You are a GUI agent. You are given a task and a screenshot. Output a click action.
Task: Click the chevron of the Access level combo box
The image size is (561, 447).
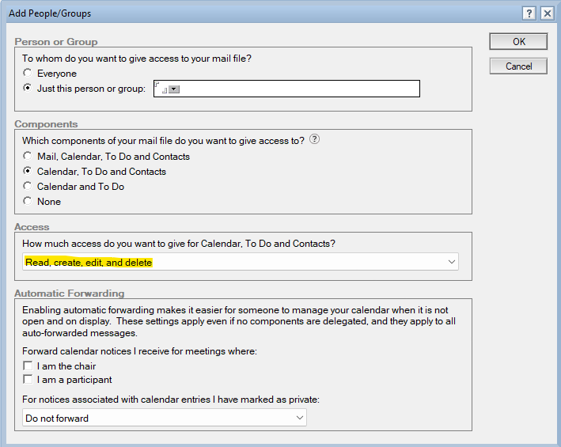pos(451,262)
